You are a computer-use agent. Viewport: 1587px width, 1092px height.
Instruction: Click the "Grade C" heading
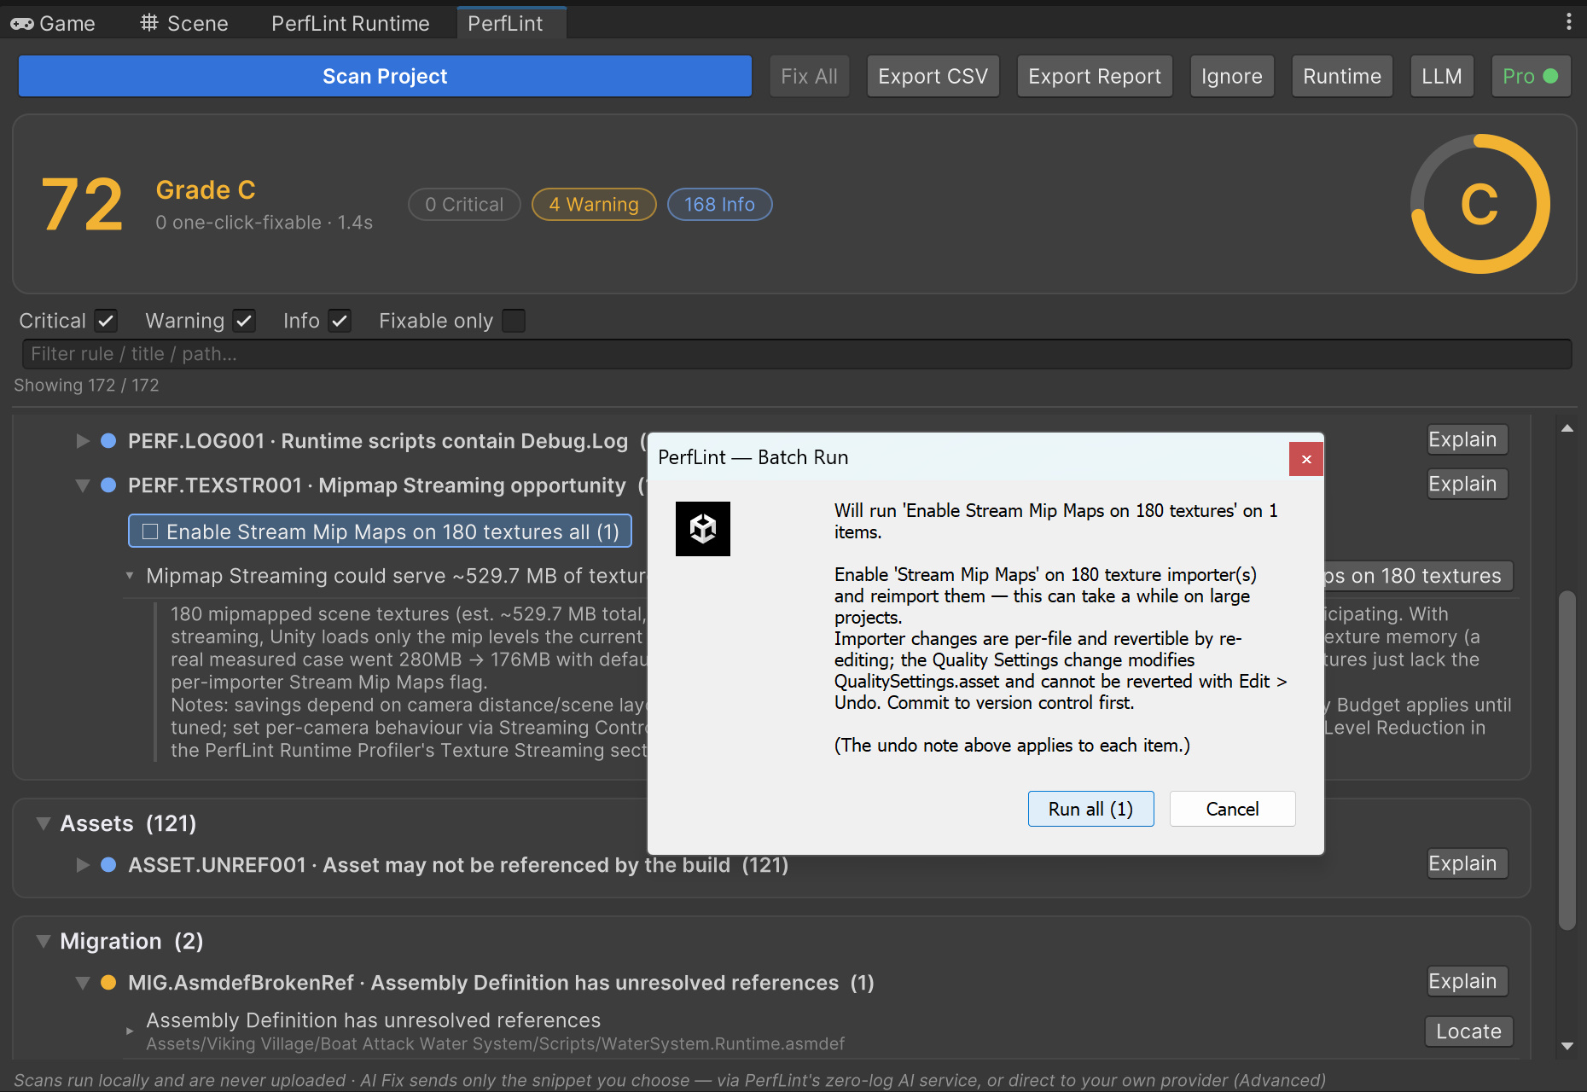(x=206, y=190)
